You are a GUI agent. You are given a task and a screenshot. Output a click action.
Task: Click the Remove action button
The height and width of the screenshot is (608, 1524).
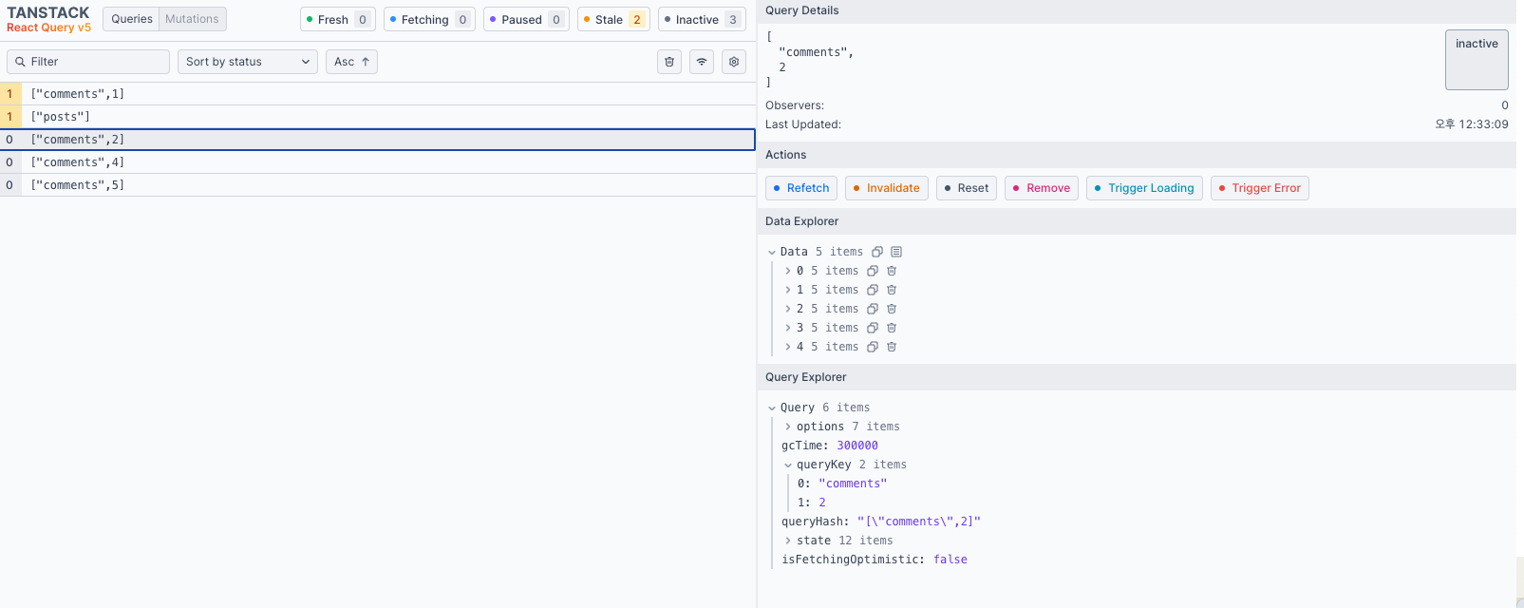[1042, 188]
